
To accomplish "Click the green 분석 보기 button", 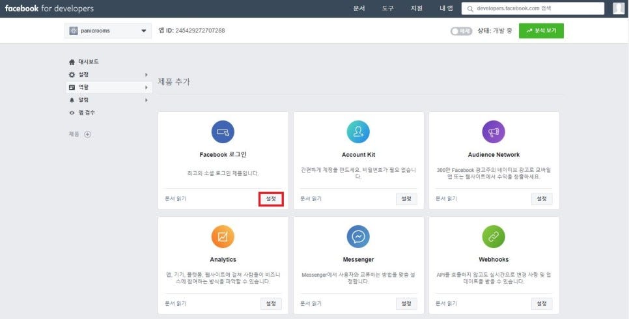I will pyautogui.click(x=541, y=31).
